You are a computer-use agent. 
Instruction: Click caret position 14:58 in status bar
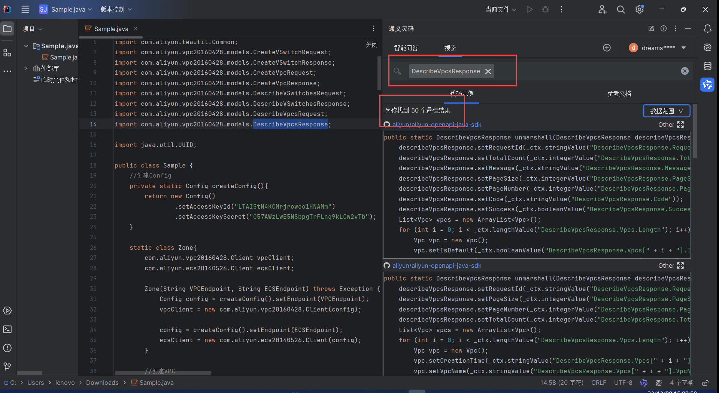click(x=561, y=383)
